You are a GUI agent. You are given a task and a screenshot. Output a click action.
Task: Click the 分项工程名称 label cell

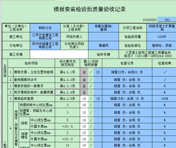pyautogui.click(x=133, y=28)
